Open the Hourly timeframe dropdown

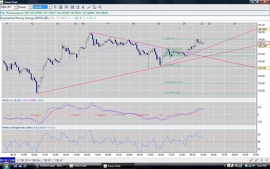coord(30,7)
